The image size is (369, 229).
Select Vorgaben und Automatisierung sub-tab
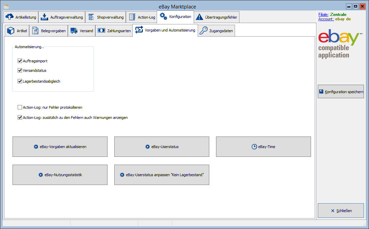click(x=165, y=30)
